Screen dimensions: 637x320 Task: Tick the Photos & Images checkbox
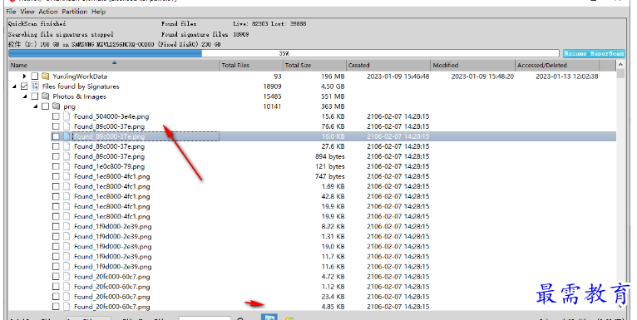[35, 96]
